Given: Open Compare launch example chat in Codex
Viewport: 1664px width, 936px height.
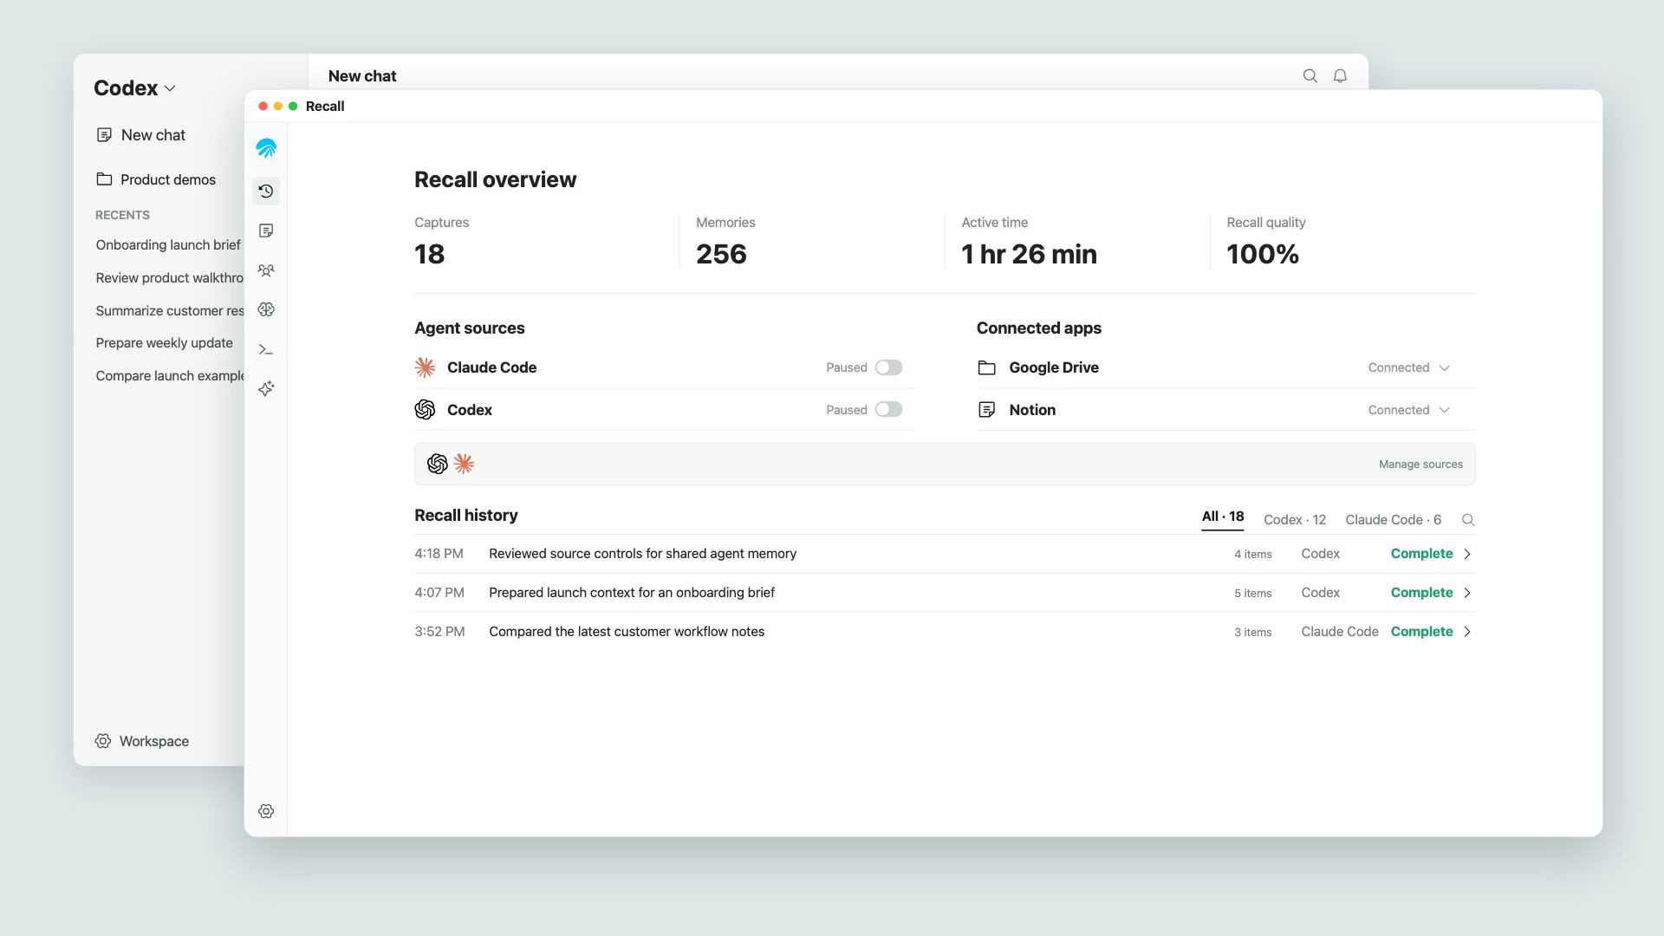Looking at the screenshot, I should (170, 376).
